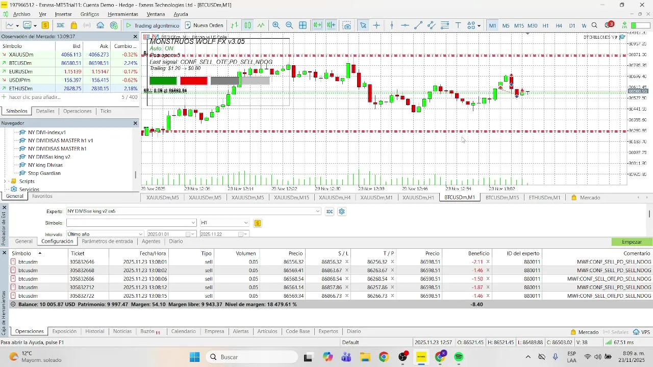Viewport: 653px width, 367px height.
Task: Take a chart screenshot with camera icon
Action: pos(347,25)
